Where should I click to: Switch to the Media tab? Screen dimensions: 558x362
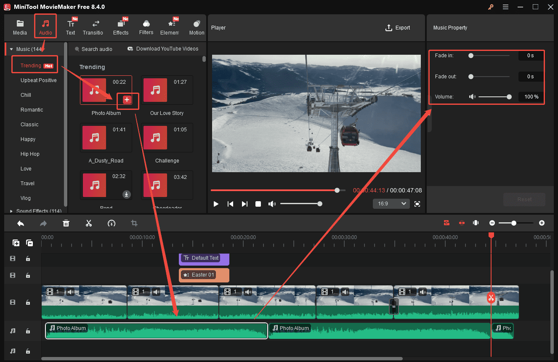click(x=20, y=26)
